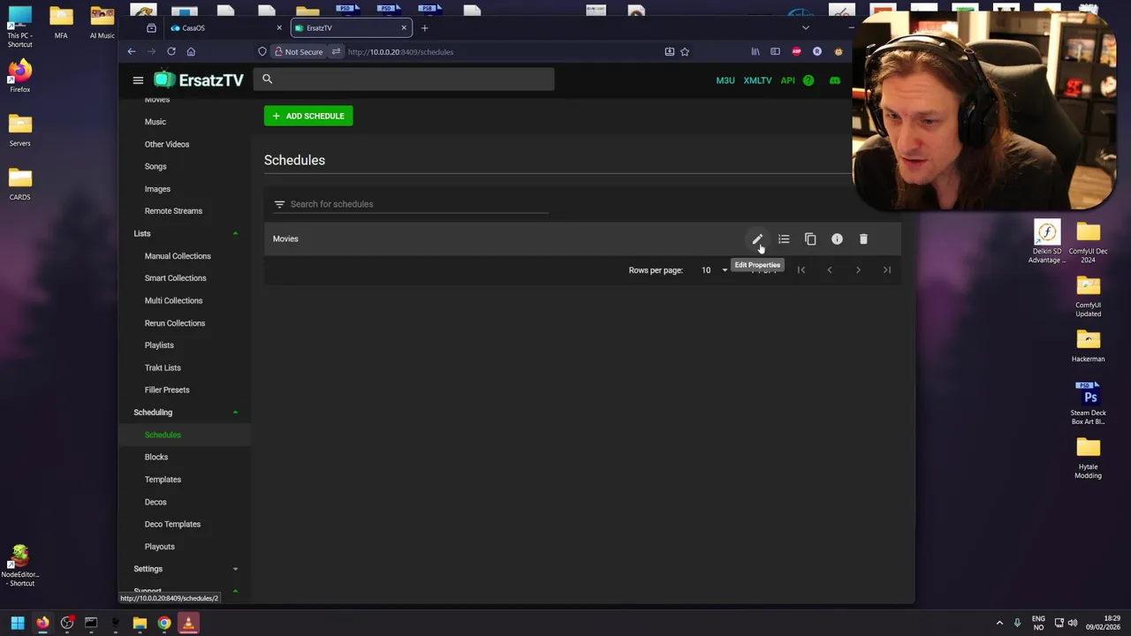Image resolution: width=1131 pixels, height=636 pixels.
Task: Open Filler Presets
Action: pyautogui.click(x=167, y=390)
